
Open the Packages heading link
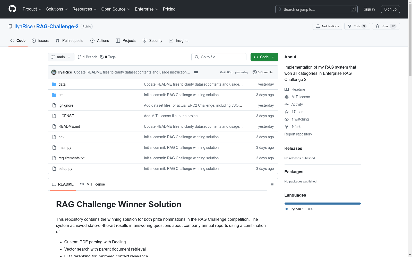[294, 172]
